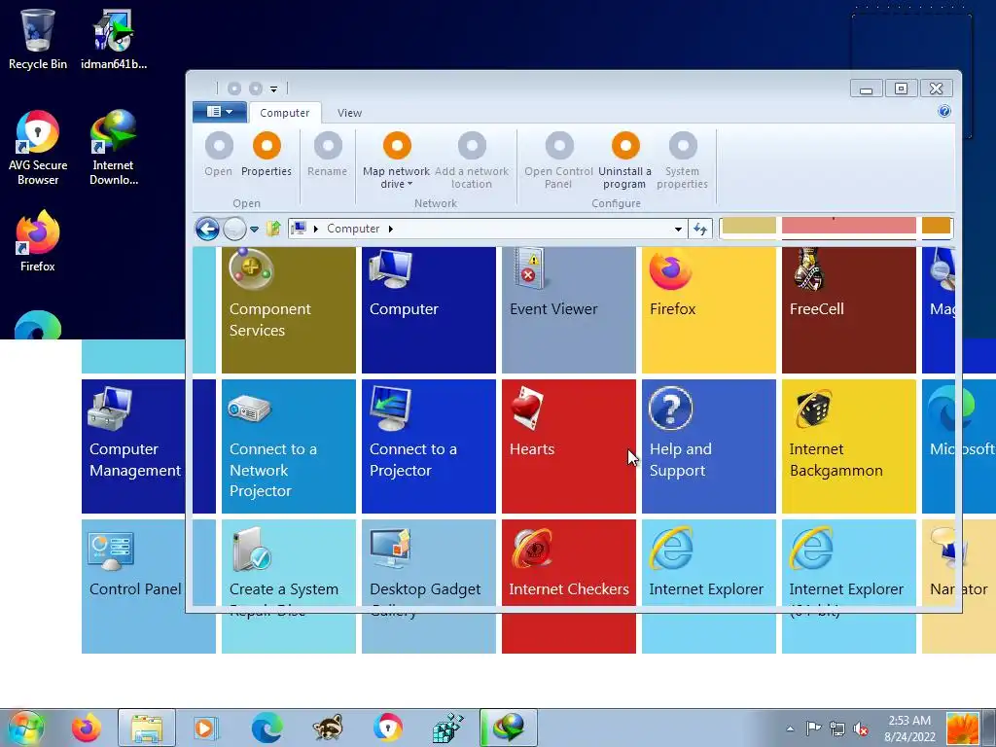The image size is (996, 747).
Task: Open Desktop Gadget Gallery tile
Action: (x=429, y=587)
